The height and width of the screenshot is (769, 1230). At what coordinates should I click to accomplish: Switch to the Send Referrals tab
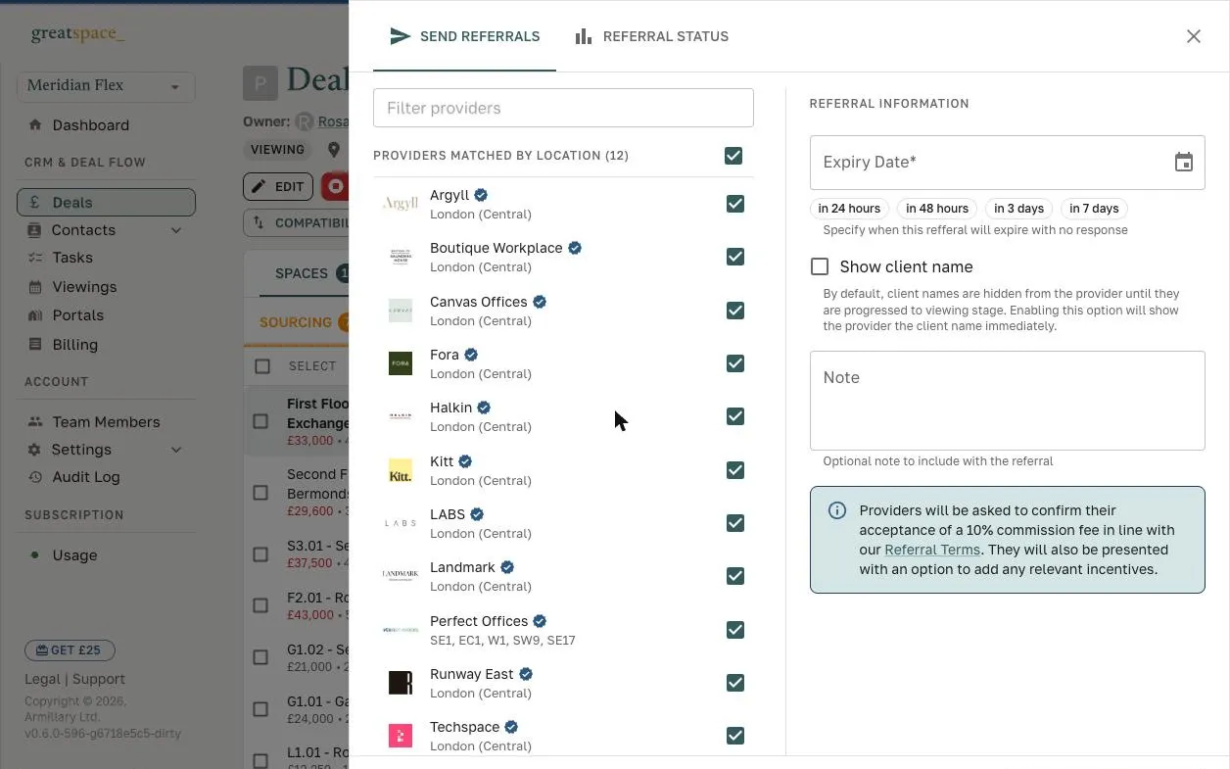tap(464, 36)
